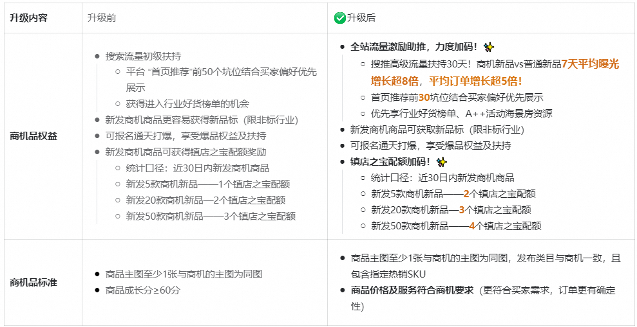
Task: Click the 商机品权益 row label
Action: [33, 136]
